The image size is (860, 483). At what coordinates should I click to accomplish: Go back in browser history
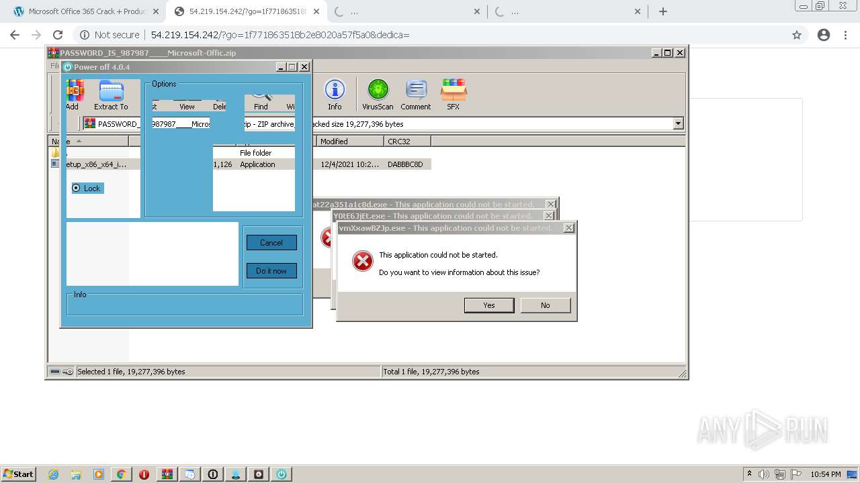[15, 35]
